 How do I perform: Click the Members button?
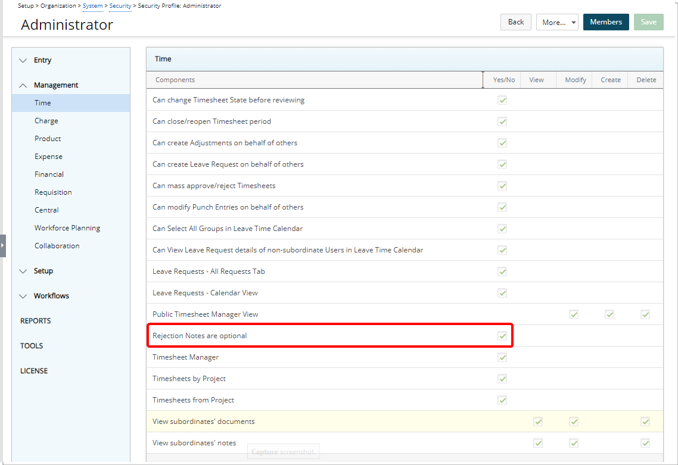pos(606,22)
